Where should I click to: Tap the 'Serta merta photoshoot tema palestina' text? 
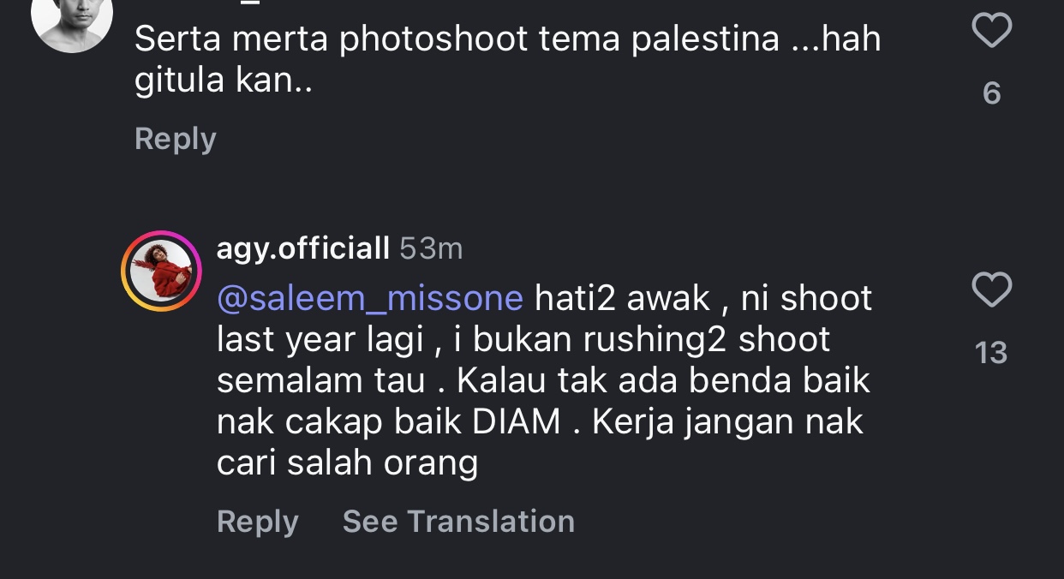coord(507,39)
